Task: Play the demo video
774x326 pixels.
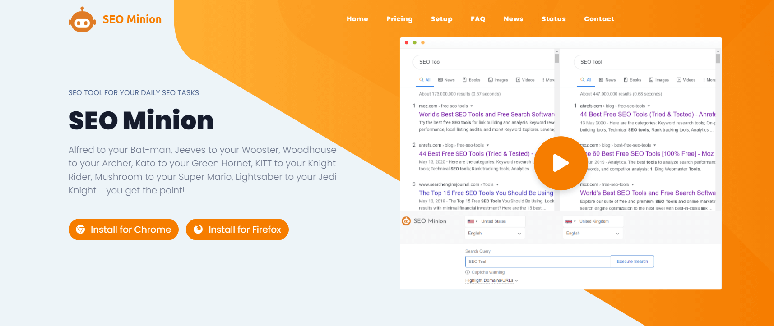Action: coord(561,163)
